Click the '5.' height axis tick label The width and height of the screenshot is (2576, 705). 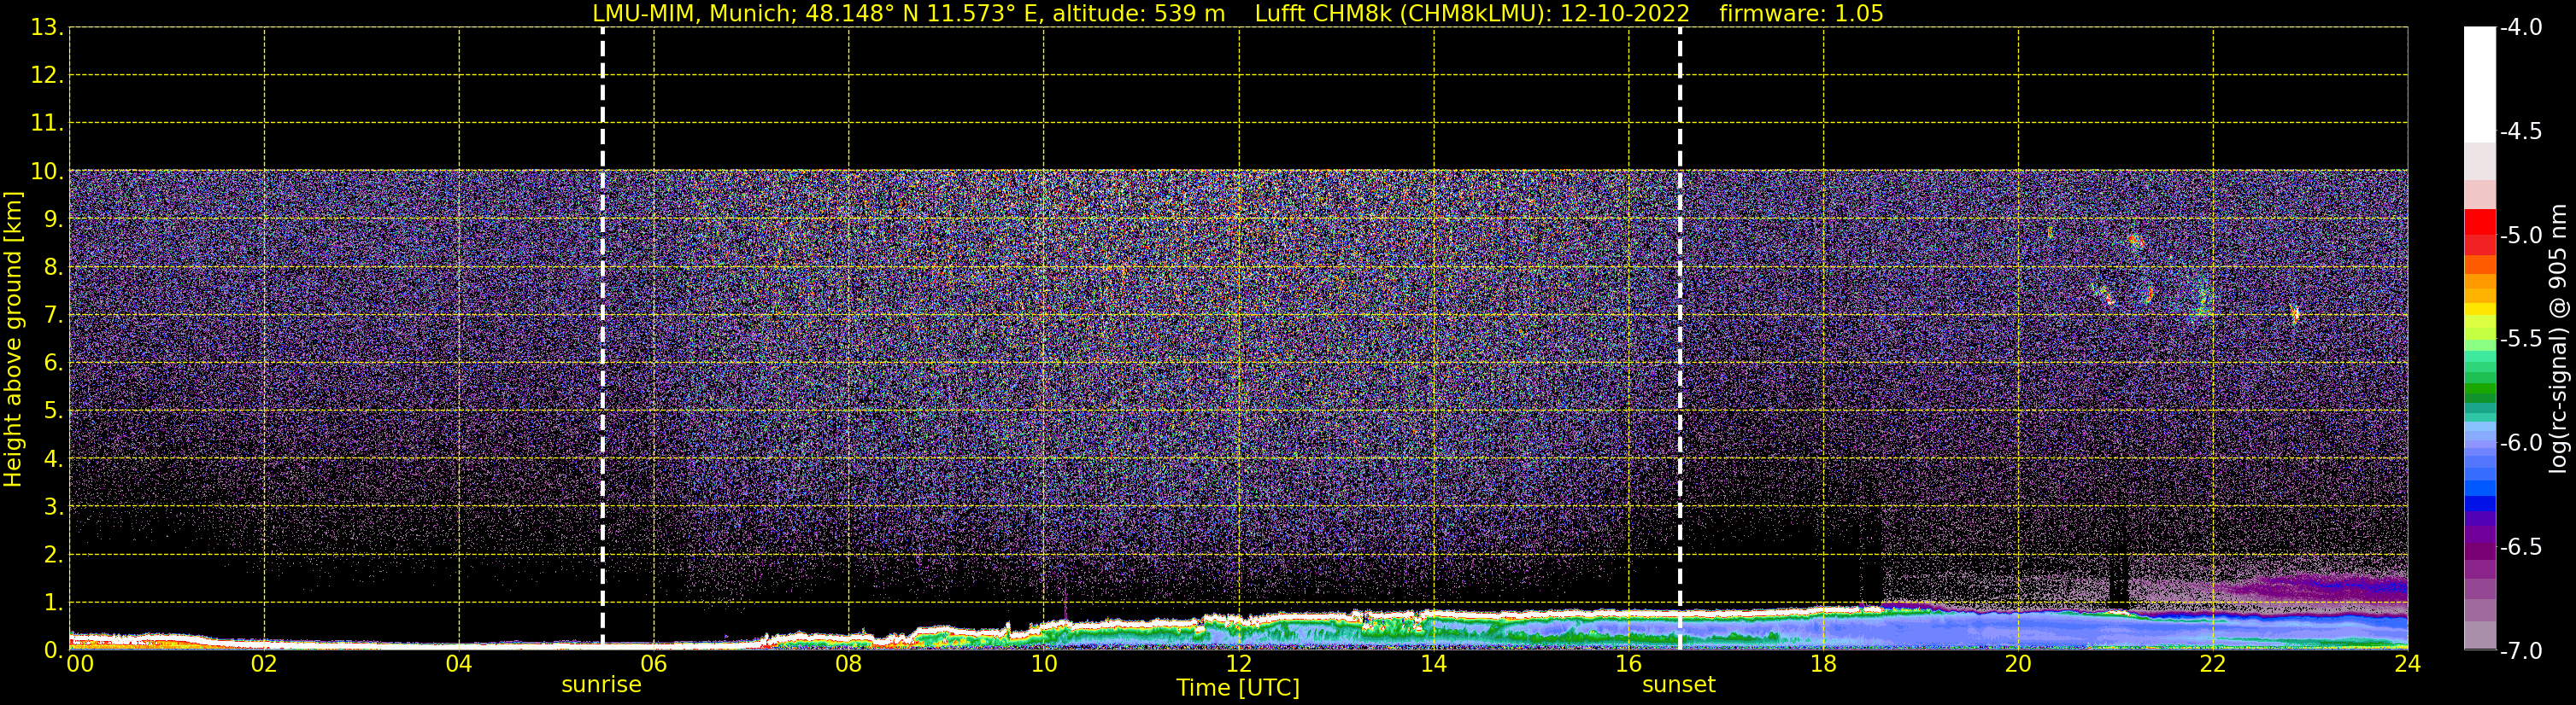[x=54, y=411]
